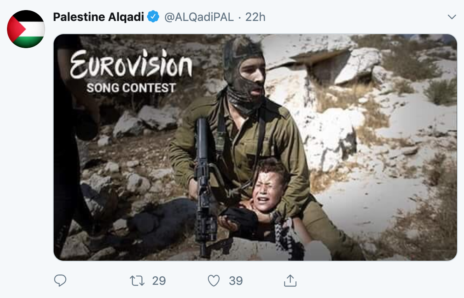View the retweet count of 29

click(x=159, y=281)
